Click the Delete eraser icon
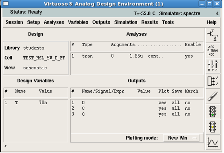This screenshot has width=224, height=153. coord(213,96)
